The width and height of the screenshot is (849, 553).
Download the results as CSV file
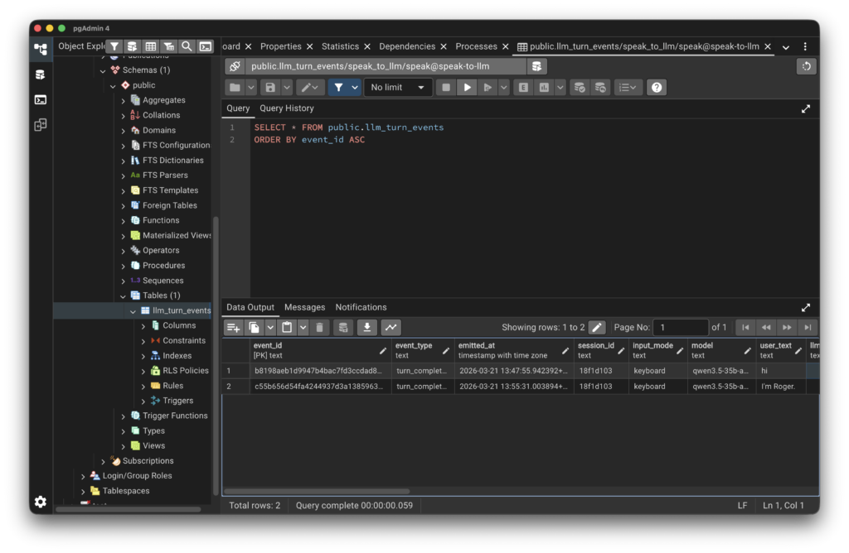(366, 328)
